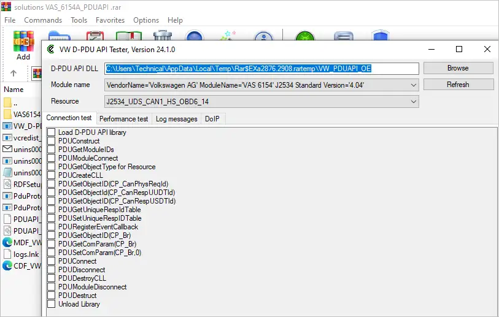Check the PDUModuleConnect box
The height and width of the screenshot is (317, 499).
51,158
